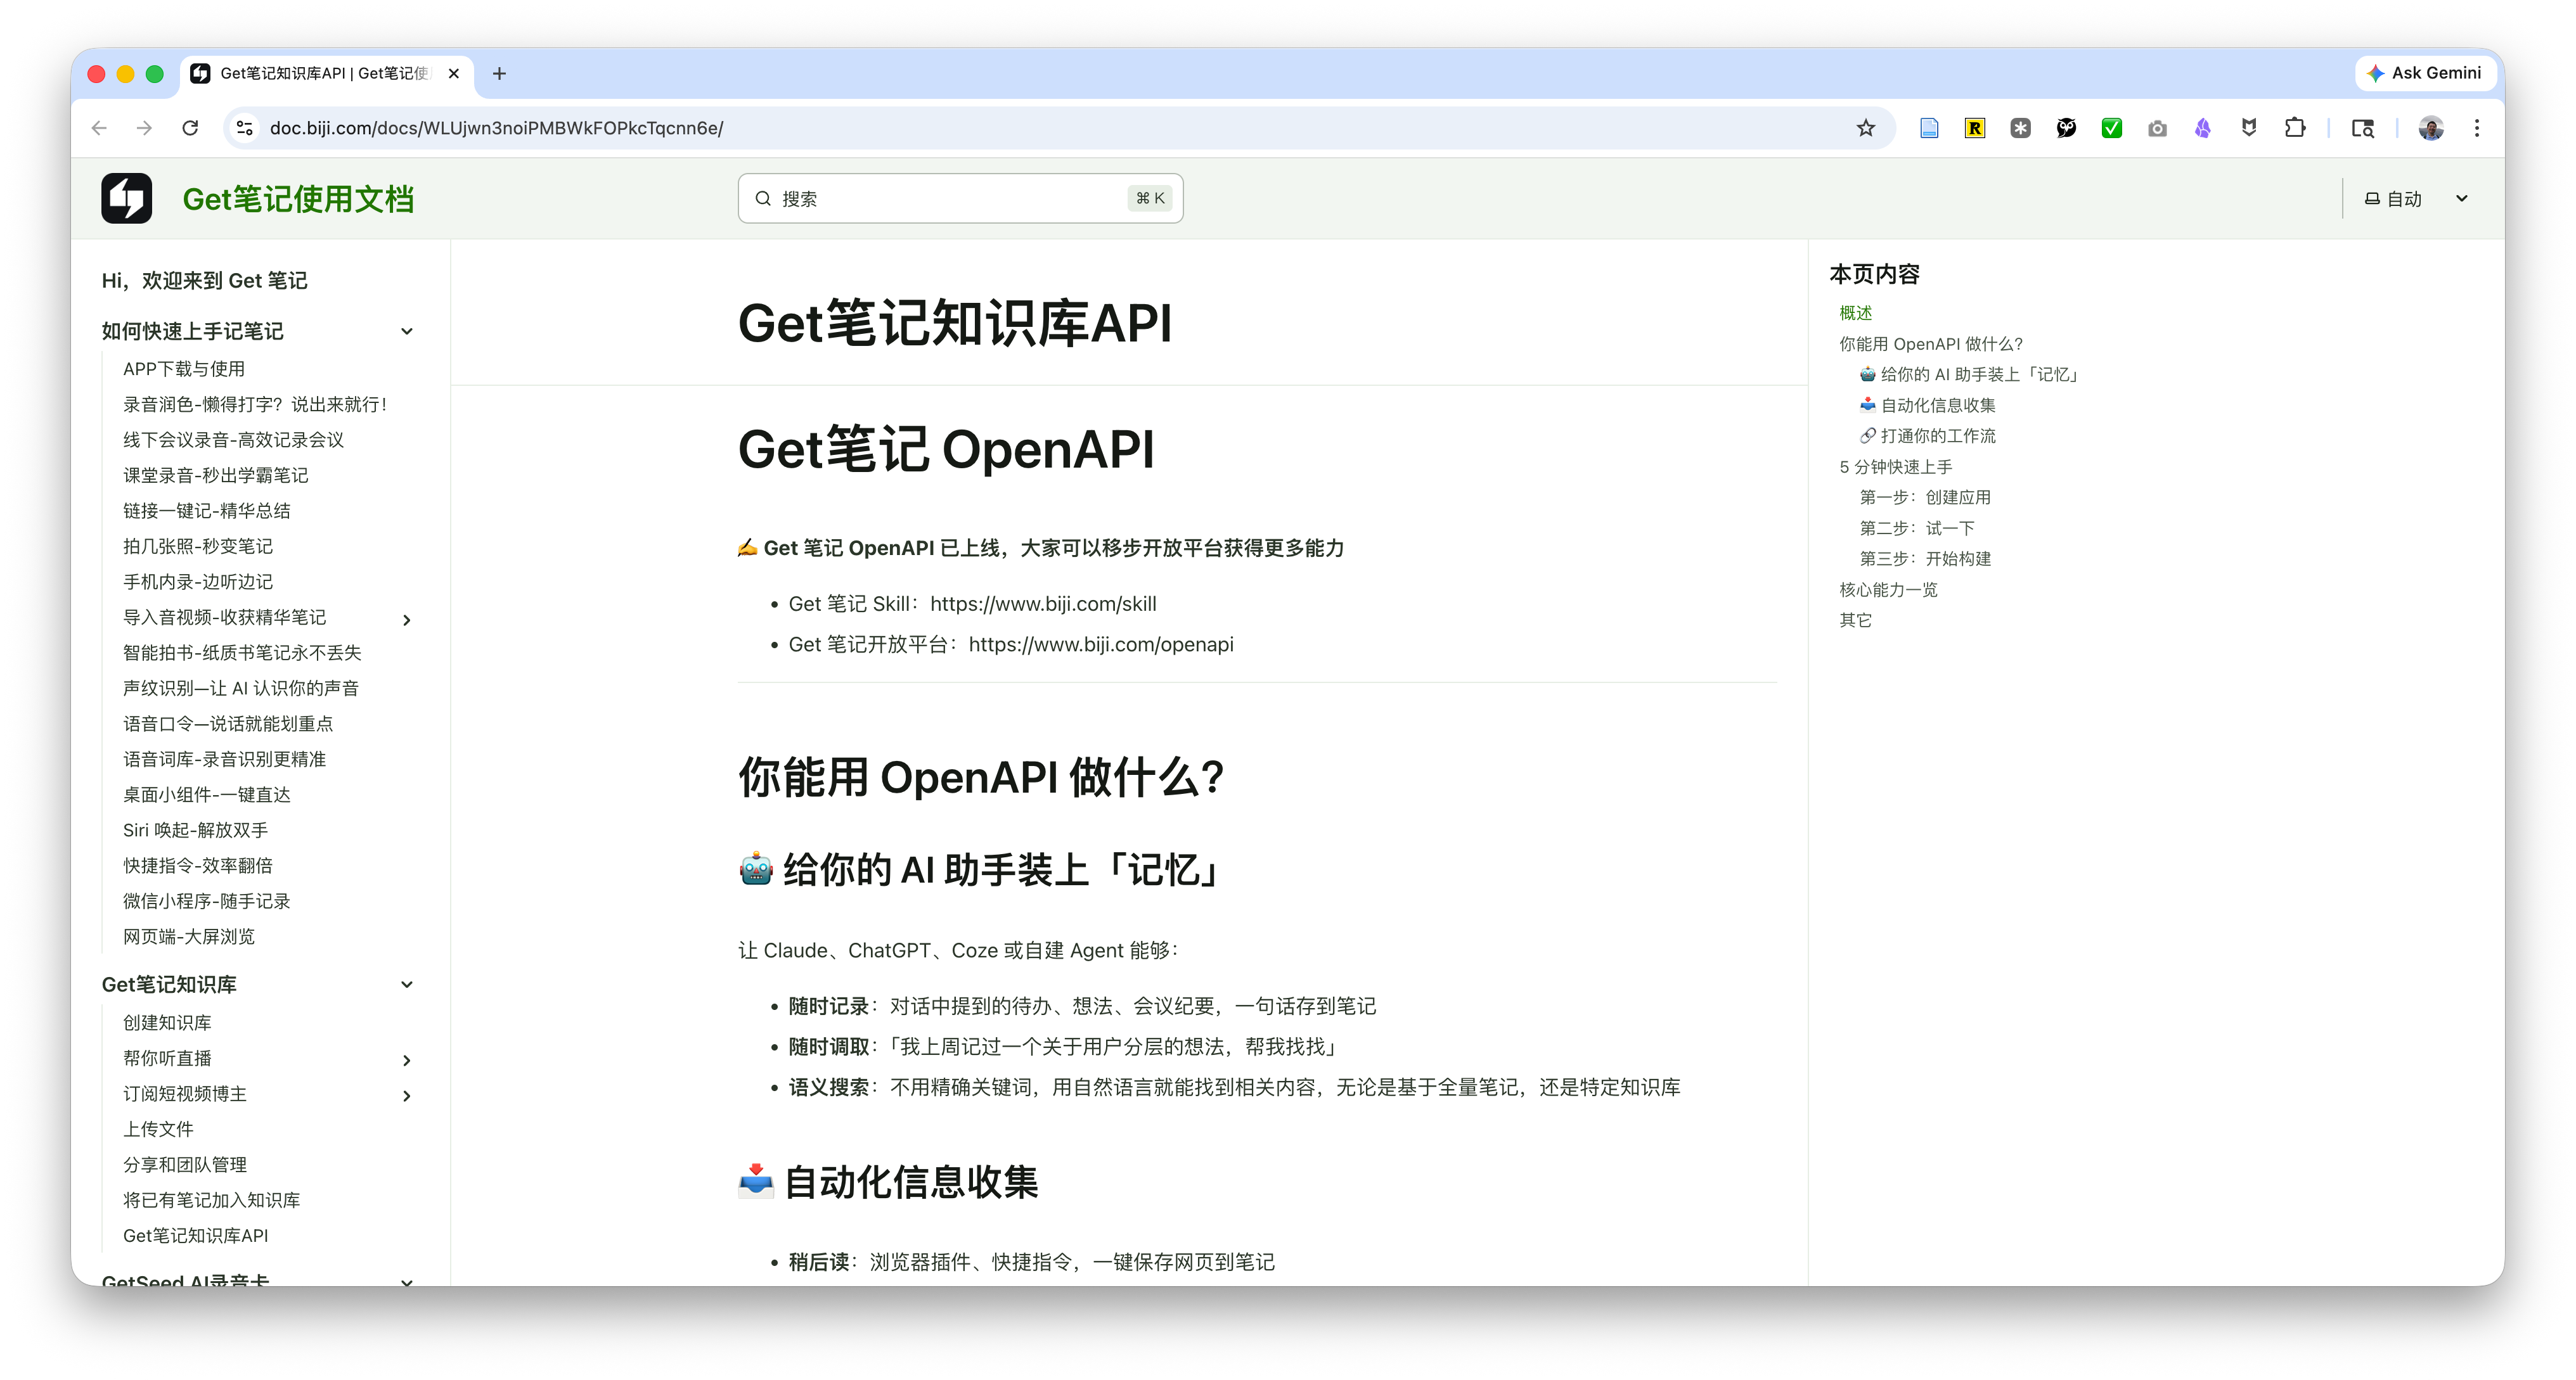Open the browser extensions puzzle icon
The image size is (2576, 1380).
click(2295, 128)
